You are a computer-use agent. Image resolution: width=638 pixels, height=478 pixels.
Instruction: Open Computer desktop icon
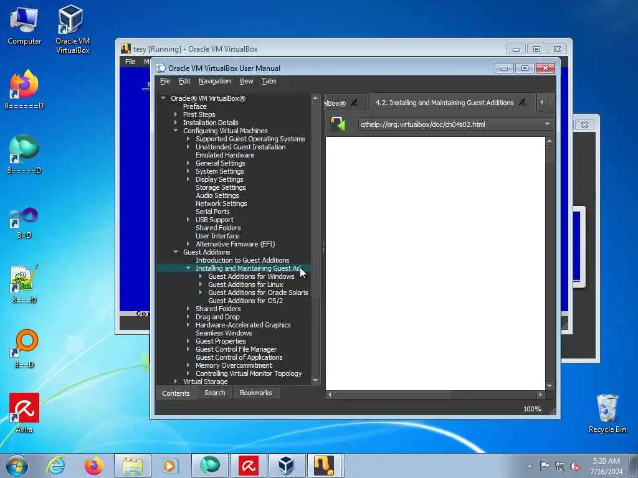point(24,26)
